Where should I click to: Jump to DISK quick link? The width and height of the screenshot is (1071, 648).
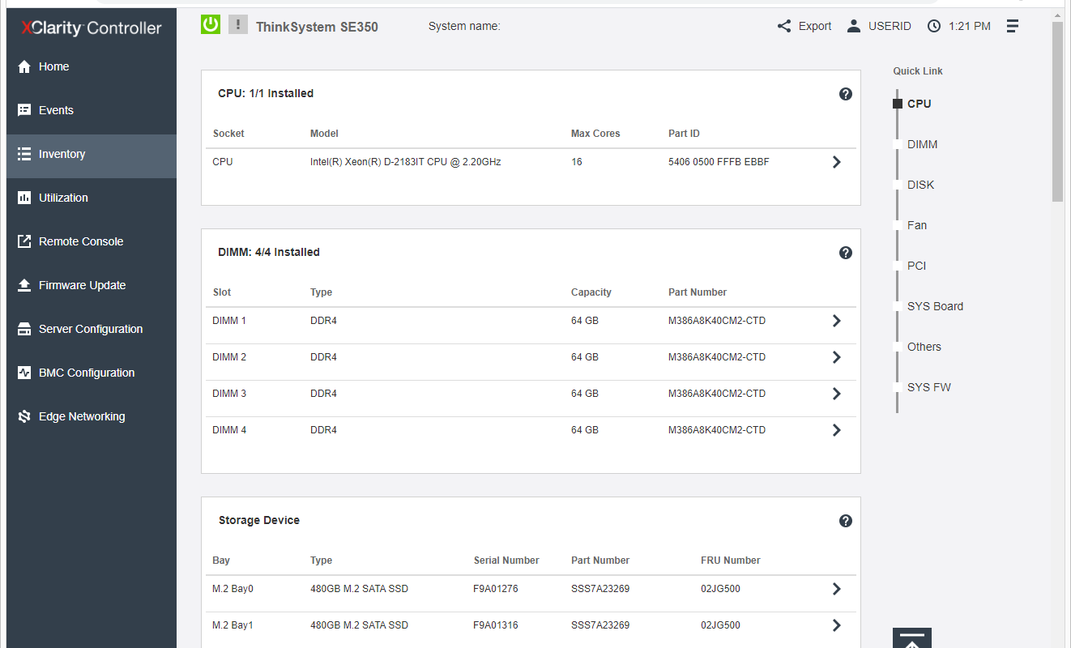920,185
